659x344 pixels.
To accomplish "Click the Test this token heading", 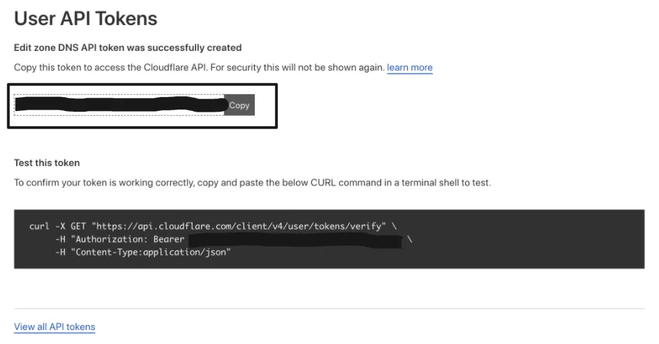I will [x=47, y=163].
